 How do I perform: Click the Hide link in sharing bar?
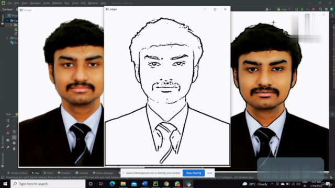(x=209, y=173)
